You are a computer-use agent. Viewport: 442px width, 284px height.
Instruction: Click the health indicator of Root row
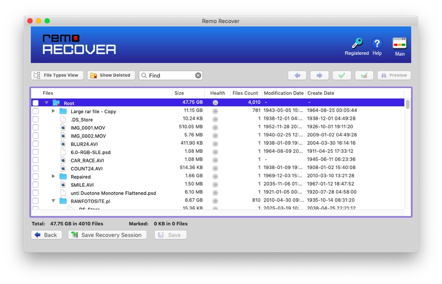(x=215, y=103)
